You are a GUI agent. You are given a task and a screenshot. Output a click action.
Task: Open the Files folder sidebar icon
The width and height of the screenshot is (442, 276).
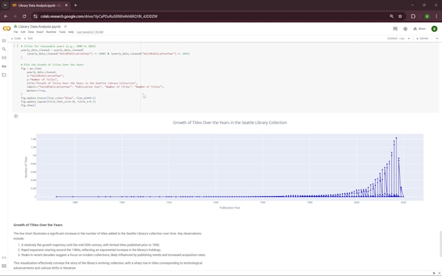(4, 75)
